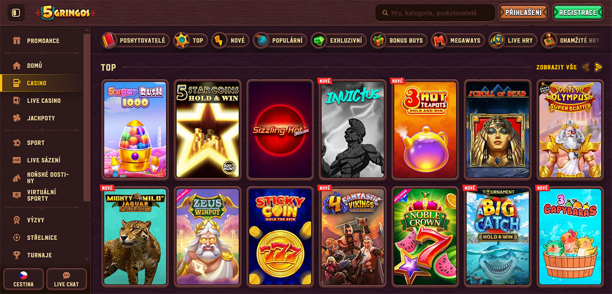Open the Sport section icon
The width and height of the screenshot is (612, 294).
17,142
